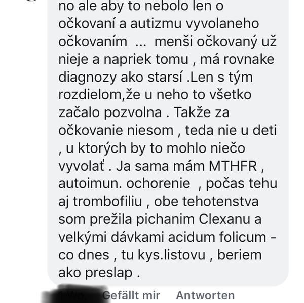
Task: Select the word "autoimun." in the comment
Action: (x=90, y=183)
